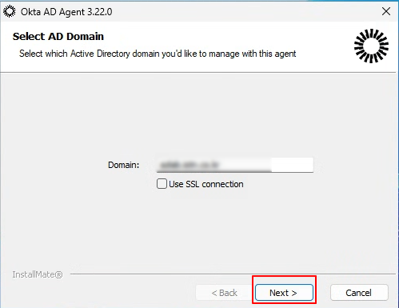This screenshot has height=308, width=399.
Task: Focus the Domain input field
Action: 235,165
